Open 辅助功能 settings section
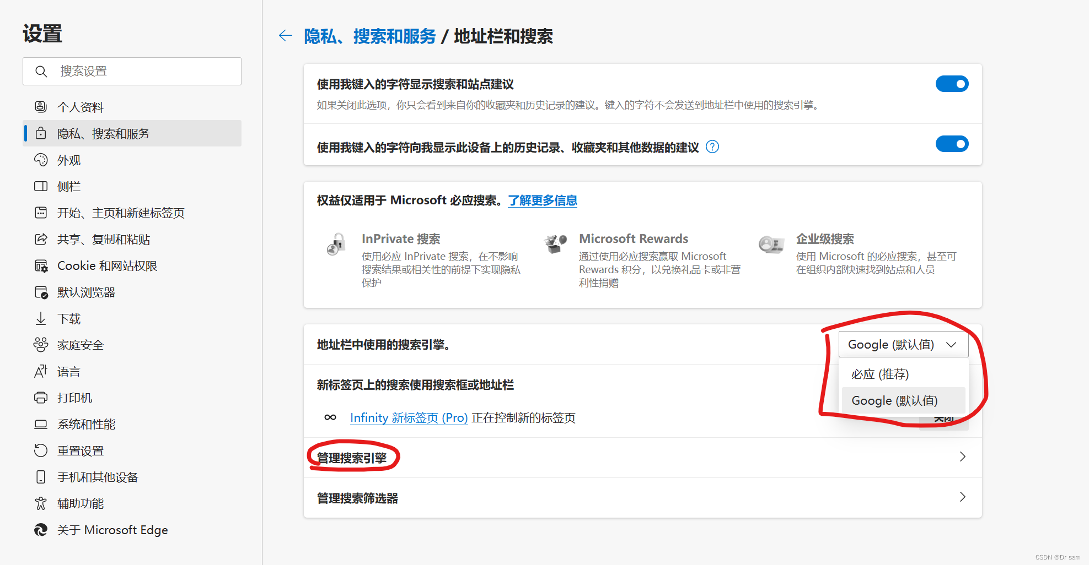 coord(132,503)
